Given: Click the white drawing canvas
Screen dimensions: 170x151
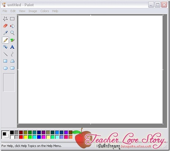Looking at the screenshot, I should point(91,69).
